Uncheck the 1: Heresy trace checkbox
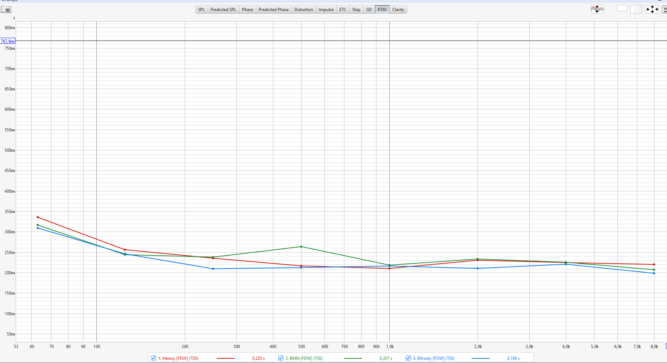Screen dimensions: 667x363 (153, 358)
